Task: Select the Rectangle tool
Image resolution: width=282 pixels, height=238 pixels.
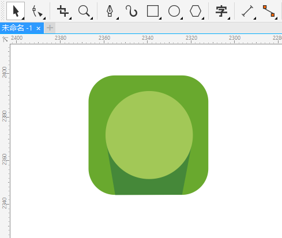Action: point(153,11)
